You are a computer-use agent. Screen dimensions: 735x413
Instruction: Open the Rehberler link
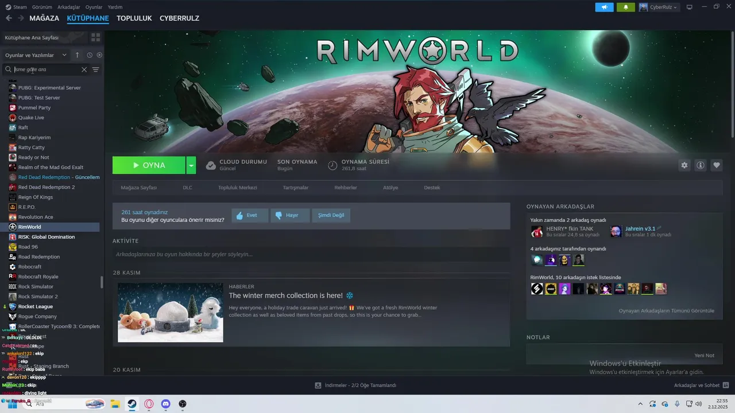[346, 188]
